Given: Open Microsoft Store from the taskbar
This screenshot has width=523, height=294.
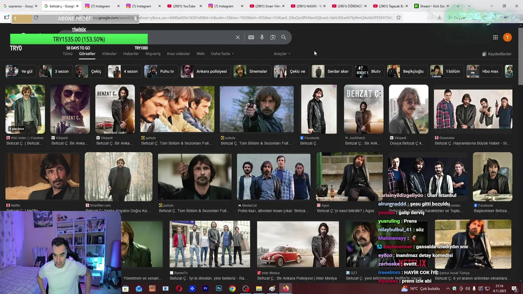Looking at the screenshot, I should [x=125, y=289].
